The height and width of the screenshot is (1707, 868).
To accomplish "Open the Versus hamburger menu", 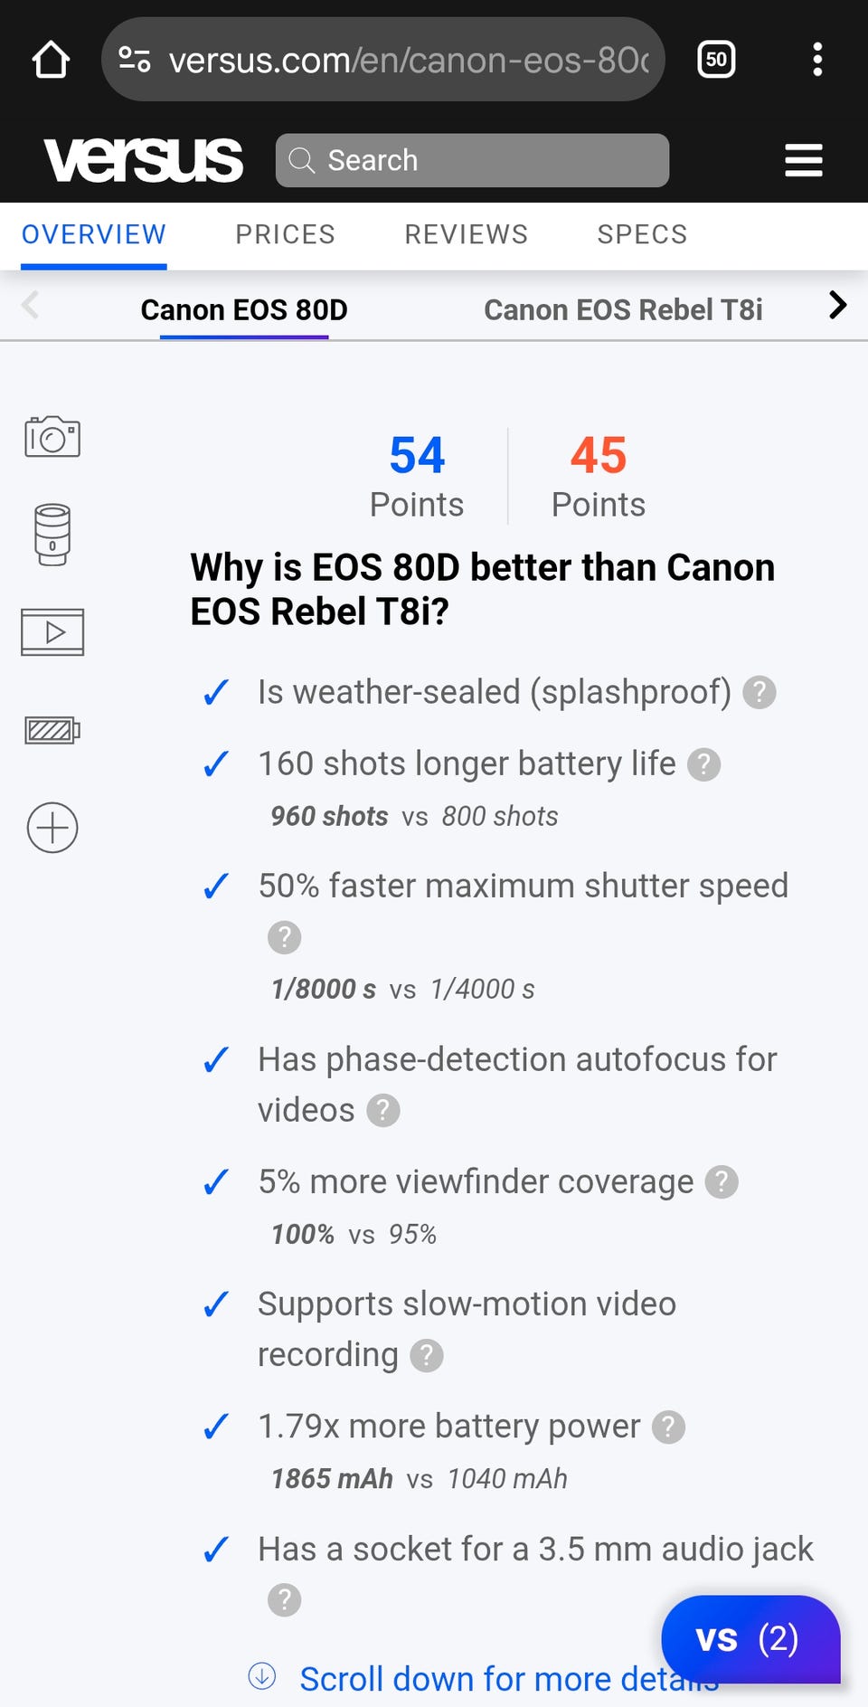I will pos(803,160).
